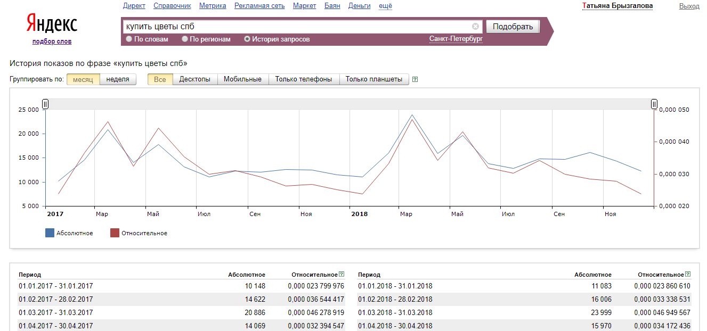707x331 pixels.
Task: Click the Выход logout link
Action: point(689,6)
